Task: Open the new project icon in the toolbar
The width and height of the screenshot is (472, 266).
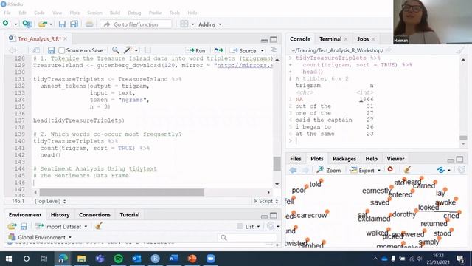Action: (27, 24)
